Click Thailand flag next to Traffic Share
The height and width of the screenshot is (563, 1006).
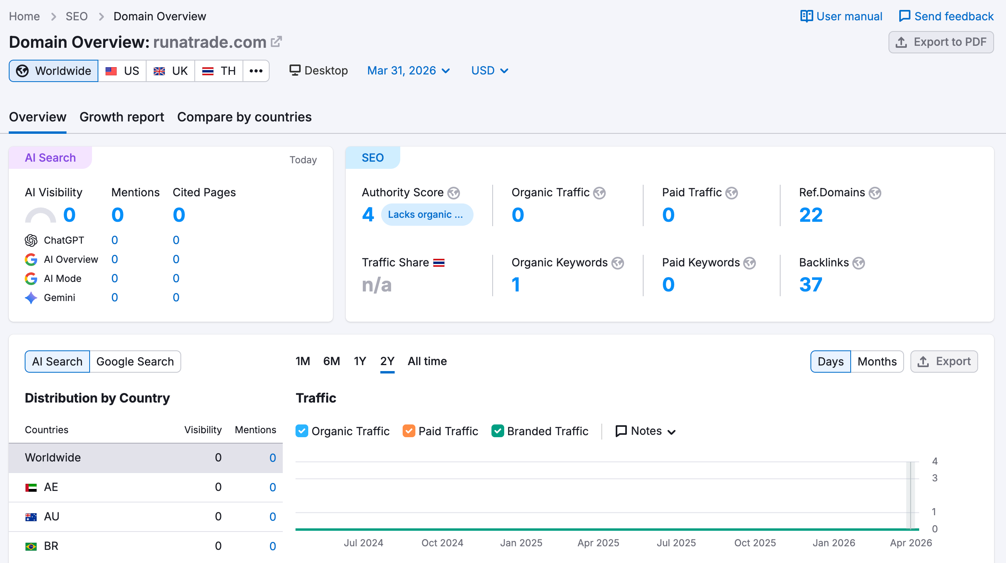point(439,263)
